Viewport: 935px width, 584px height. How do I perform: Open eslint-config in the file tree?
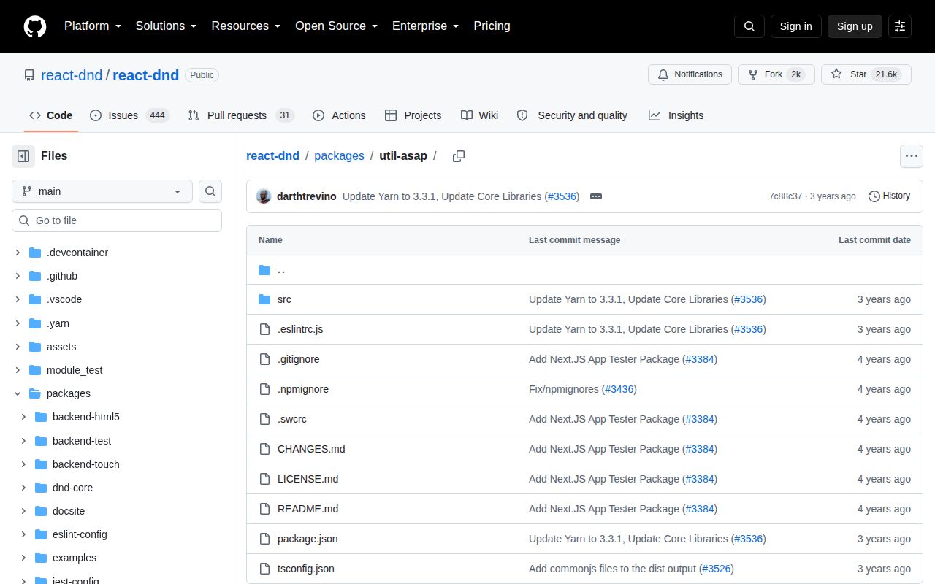(x=80, y=534)
